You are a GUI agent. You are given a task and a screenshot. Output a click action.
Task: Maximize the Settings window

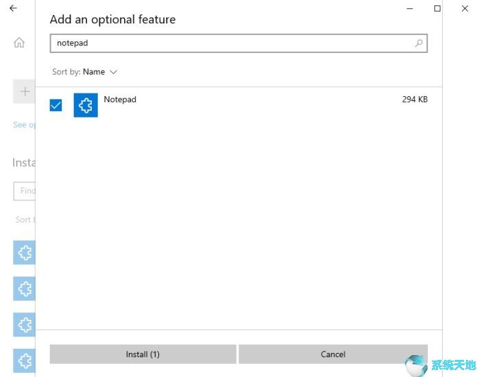click(437, 8)
